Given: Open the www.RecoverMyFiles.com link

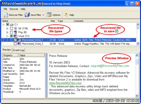Looking at the screenshot, I should [65, 83].
